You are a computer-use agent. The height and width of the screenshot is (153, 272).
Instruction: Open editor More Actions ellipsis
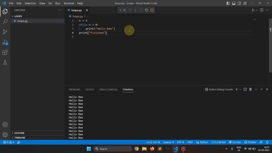pos(267,10)
